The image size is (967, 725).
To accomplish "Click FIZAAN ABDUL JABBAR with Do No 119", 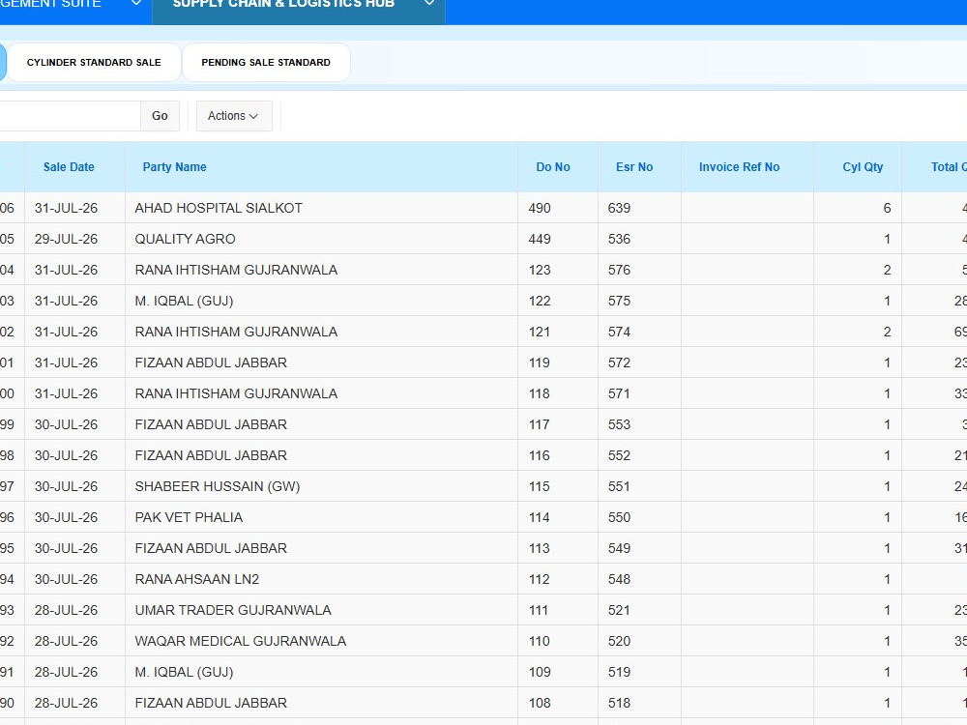I will pos(321,362).
